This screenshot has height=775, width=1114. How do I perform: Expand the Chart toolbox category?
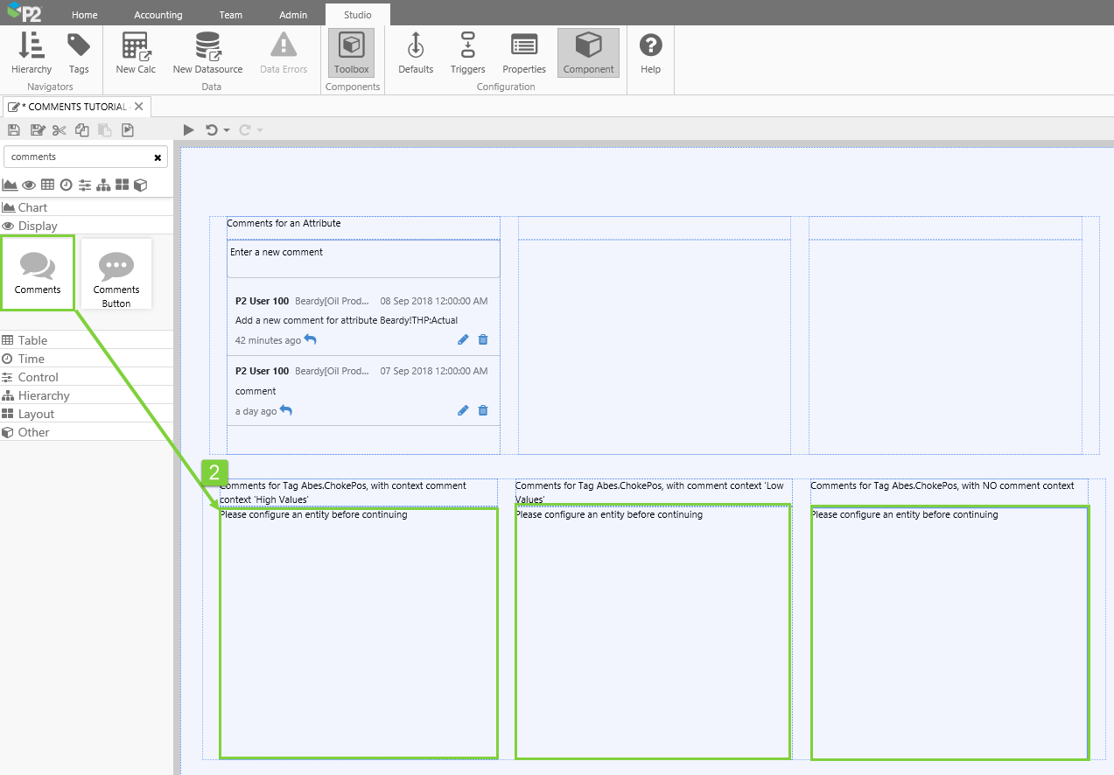(x=32, y=207)
